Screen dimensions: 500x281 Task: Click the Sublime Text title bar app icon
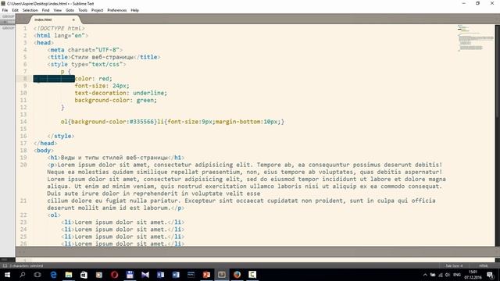(x=3, y=3)
